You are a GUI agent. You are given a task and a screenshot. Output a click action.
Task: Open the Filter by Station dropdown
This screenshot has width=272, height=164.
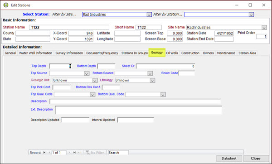pyautogui.click(x=251, y=14)
